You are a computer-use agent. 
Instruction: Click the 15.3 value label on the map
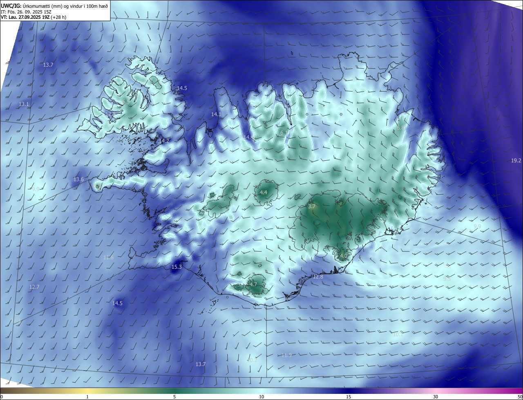[x=177, y=267]
